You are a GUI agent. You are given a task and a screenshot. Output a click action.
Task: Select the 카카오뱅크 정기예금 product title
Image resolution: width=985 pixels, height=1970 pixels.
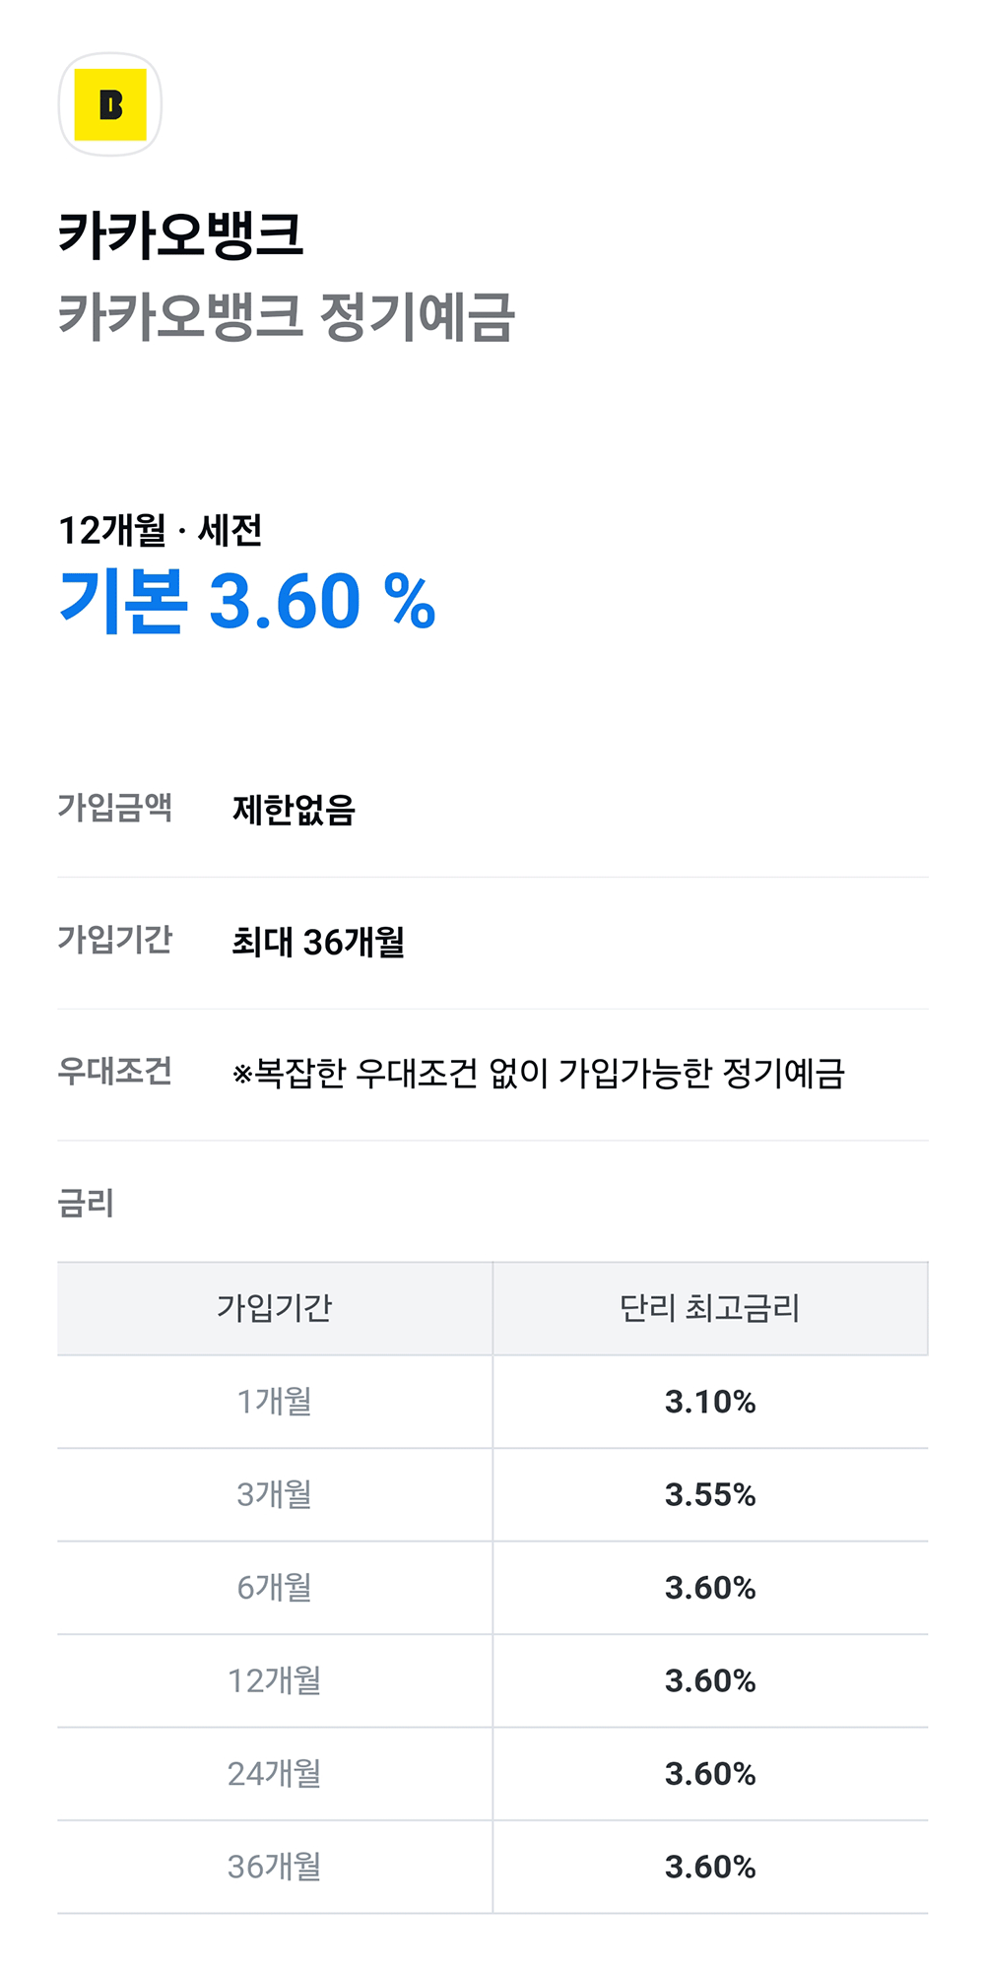(x=286, y=317)
